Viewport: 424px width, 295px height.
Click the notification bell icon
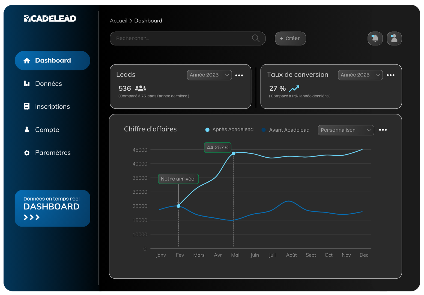tap(375, 38)
